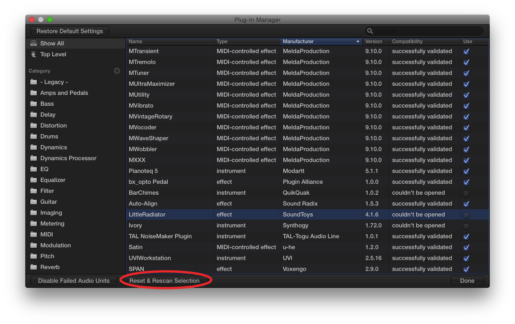Click the Show All list icon
This screenshot has height=324, width=515.
(x=34, y=44)
